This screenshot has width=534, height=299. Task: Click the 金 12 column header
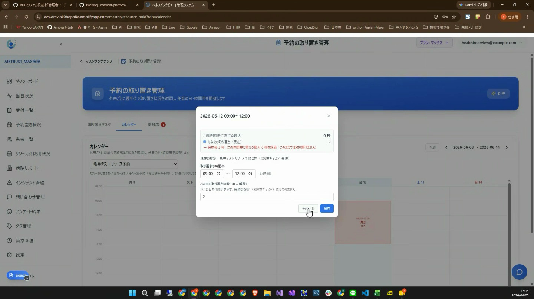pos(363,182)
